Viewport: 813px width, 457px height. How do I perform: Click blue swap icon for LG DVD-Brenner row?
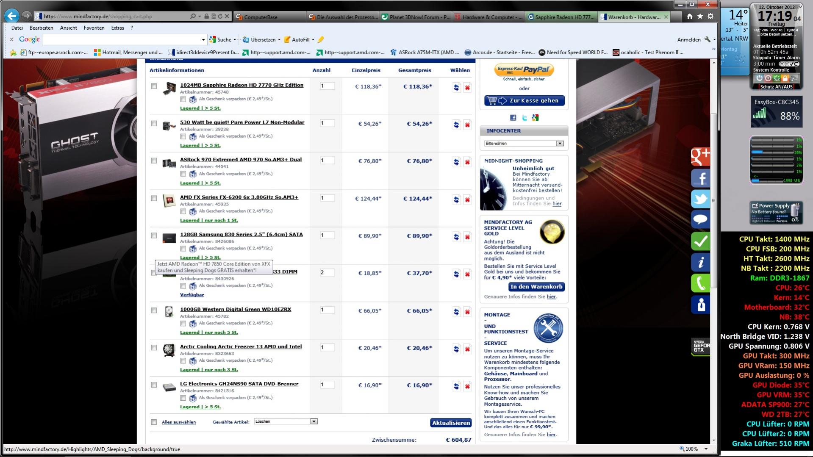(x=456, y=387)
